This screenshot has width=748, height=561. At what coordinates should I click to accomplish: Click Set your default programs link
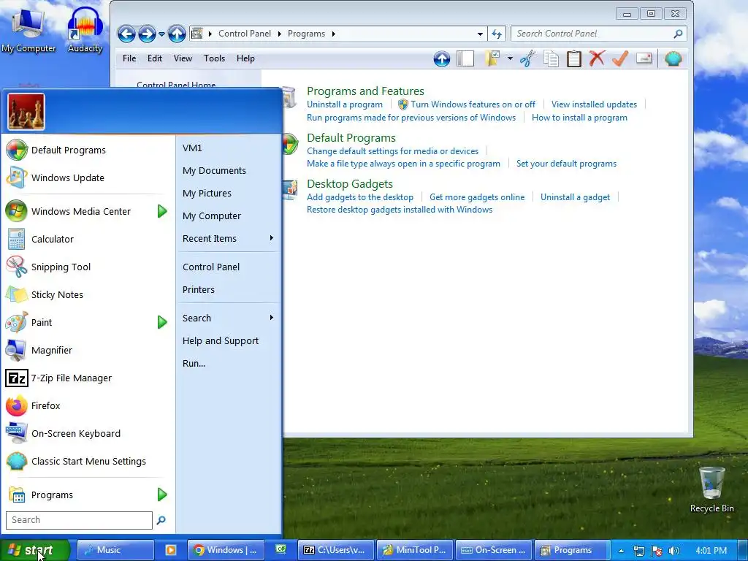(566, 164)
